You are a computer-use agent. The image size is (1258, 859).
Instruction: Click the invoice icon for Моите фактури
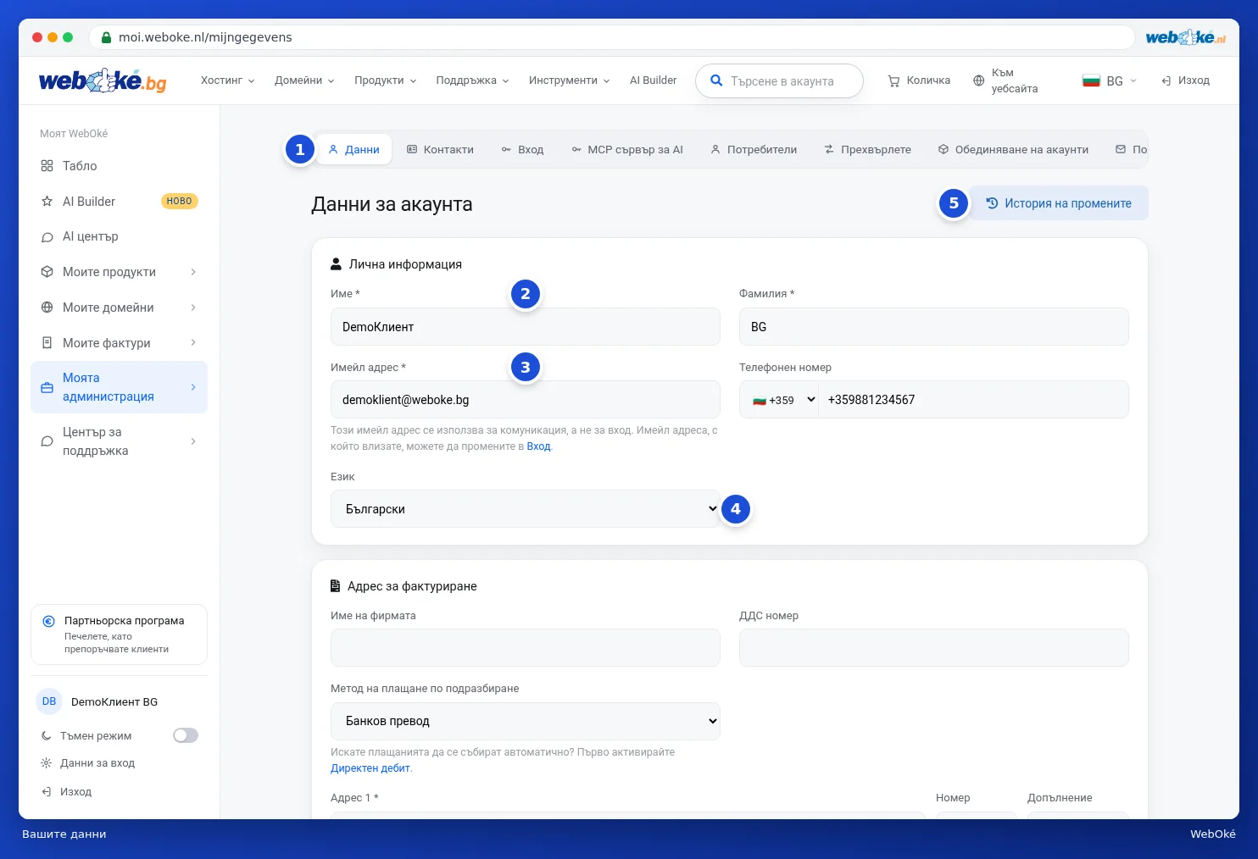(x=47, y=343)
